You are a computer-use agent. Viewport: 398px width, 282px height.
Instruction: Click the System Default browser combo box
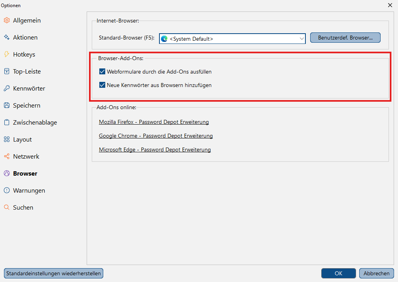232,39
